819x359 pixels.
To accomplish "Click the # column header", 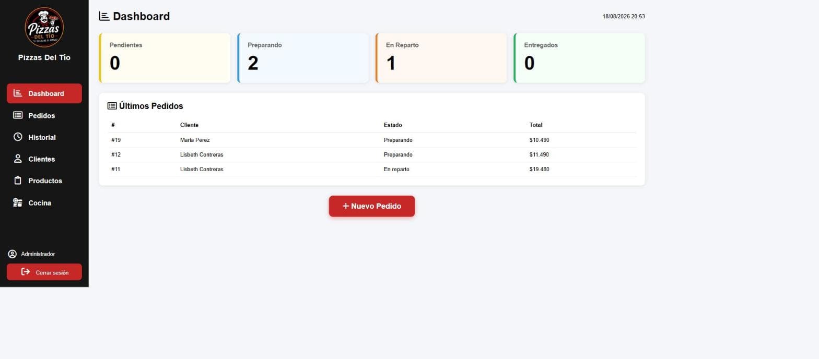I will 113,125.
